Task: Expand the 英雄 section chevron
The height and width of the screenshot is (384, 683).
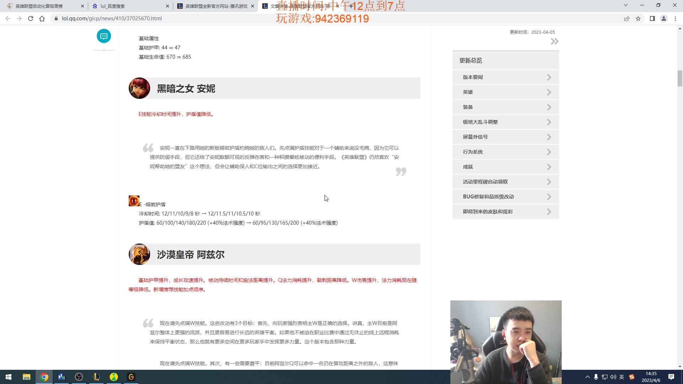Action: click(549, 92)
